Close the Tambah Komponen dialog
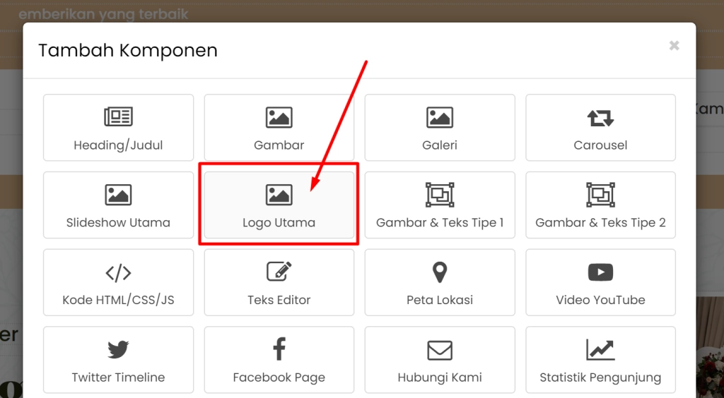 pos(674,46)
